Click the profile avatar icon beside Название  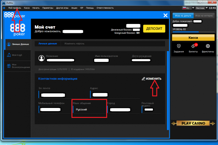pos(41,58)
